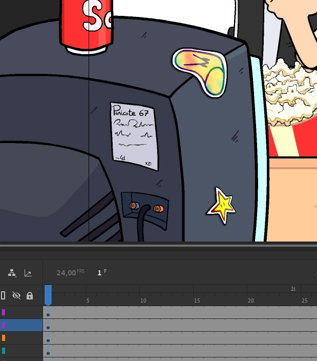
Task: Select the red soda can on stage
Action: pos(87,27)
